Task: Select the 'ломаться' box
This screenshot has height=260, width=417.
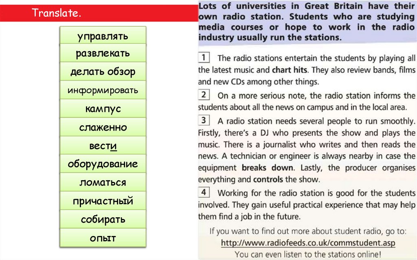Action: (x=103, y=182)
